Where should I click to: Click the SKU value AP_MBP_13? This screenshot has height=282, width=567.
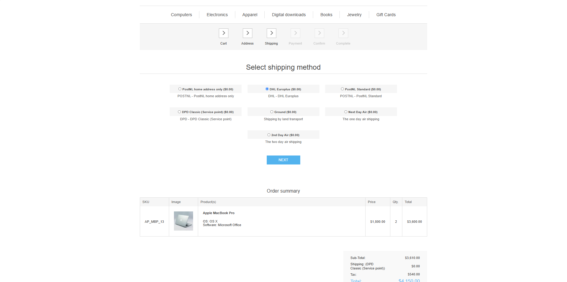coord(154,222)
